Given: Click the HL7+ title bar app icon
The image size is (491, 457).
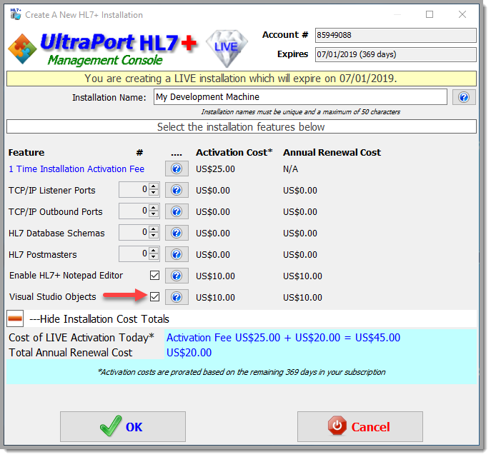Looking at the screenshot, I should click(15, 14).
